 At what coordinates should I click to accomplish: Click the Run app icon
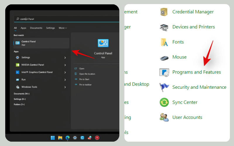coord(18,79)
